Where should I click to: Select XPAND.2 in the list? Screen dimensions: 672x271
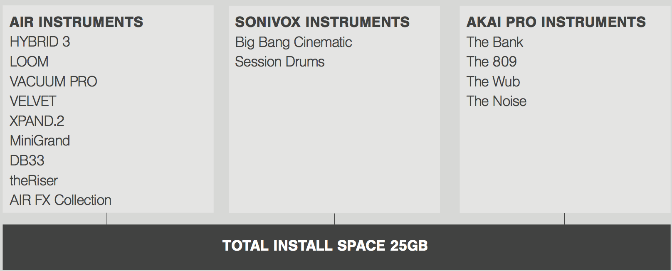[37, 121]
